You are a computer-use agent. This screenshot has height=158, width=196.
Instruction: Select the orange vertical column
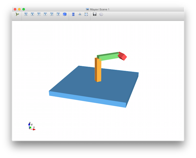point(98,70)
